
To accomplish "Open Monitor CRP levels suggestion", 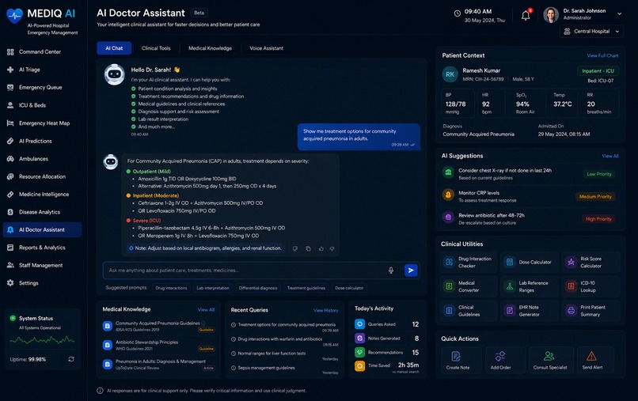I will 530,195.
